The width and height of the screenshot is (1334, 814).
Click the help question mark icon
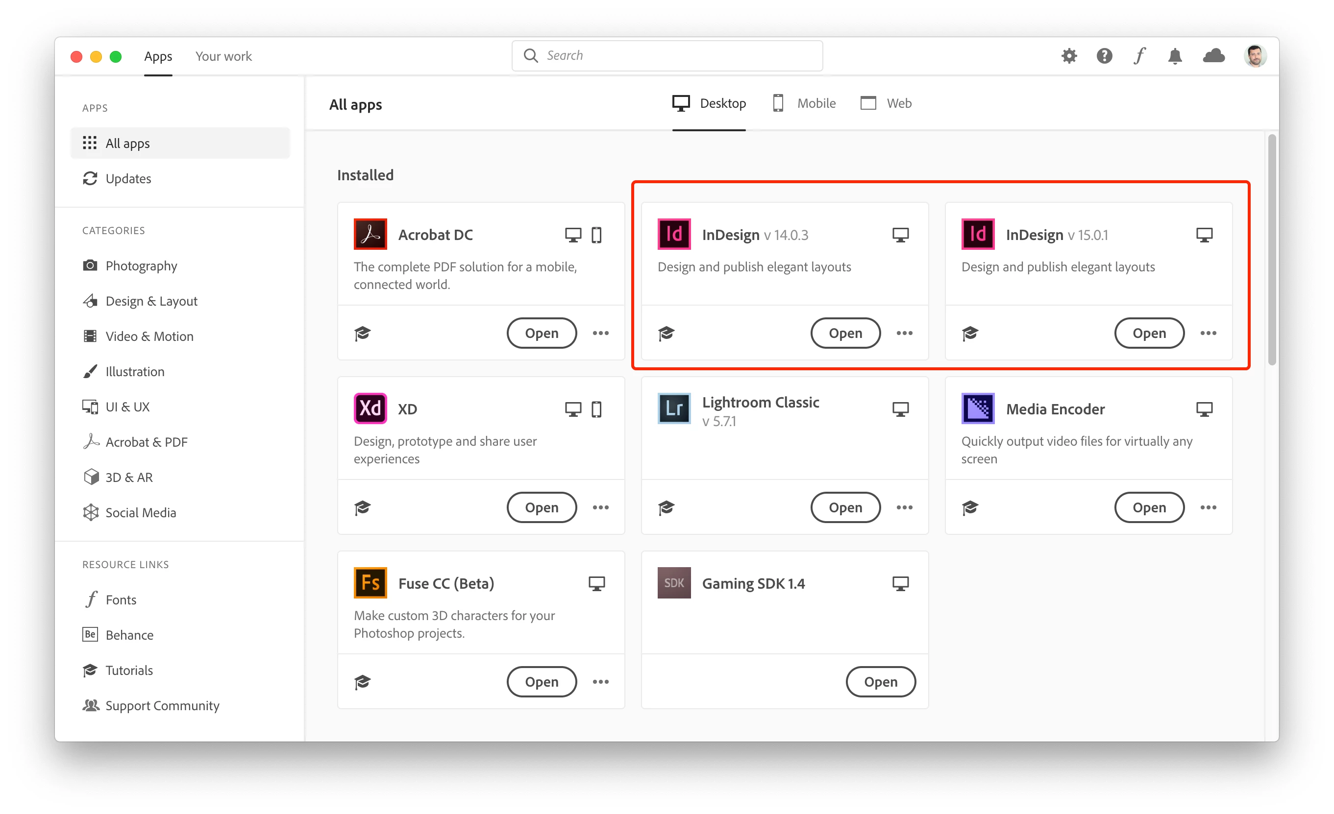point(1104,56)
